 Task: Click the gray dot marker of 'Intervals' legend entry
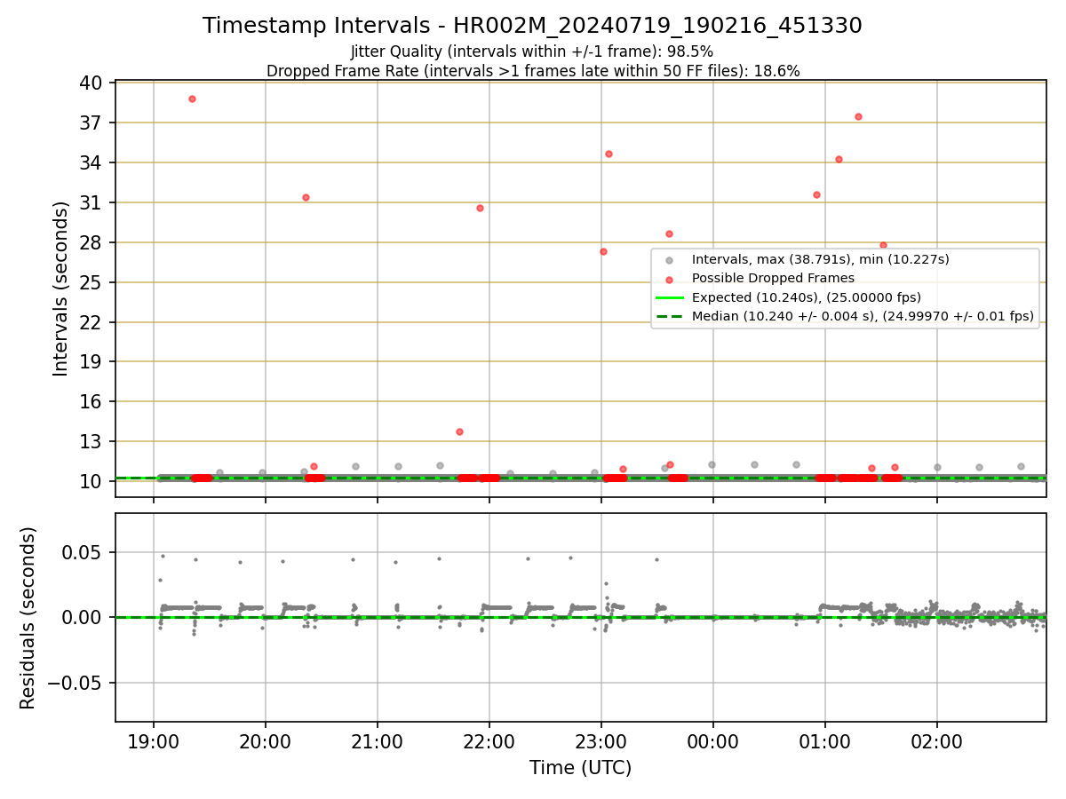coord(670,260)
